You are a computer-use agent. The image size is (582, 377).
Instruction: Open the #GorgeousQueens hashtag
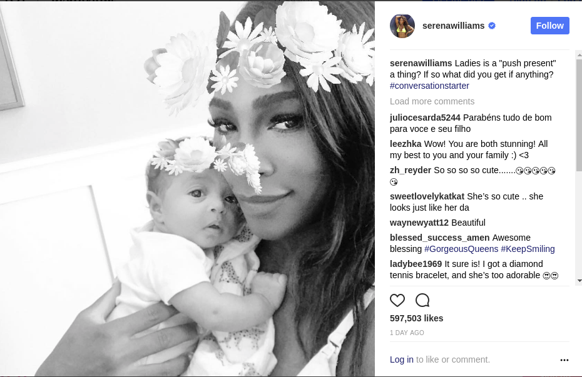pyautogui.click(x=461, y=249)
